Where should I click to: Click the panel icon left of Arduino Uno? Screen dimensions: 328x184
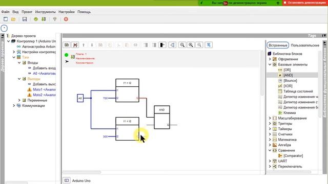click(67, 180)
